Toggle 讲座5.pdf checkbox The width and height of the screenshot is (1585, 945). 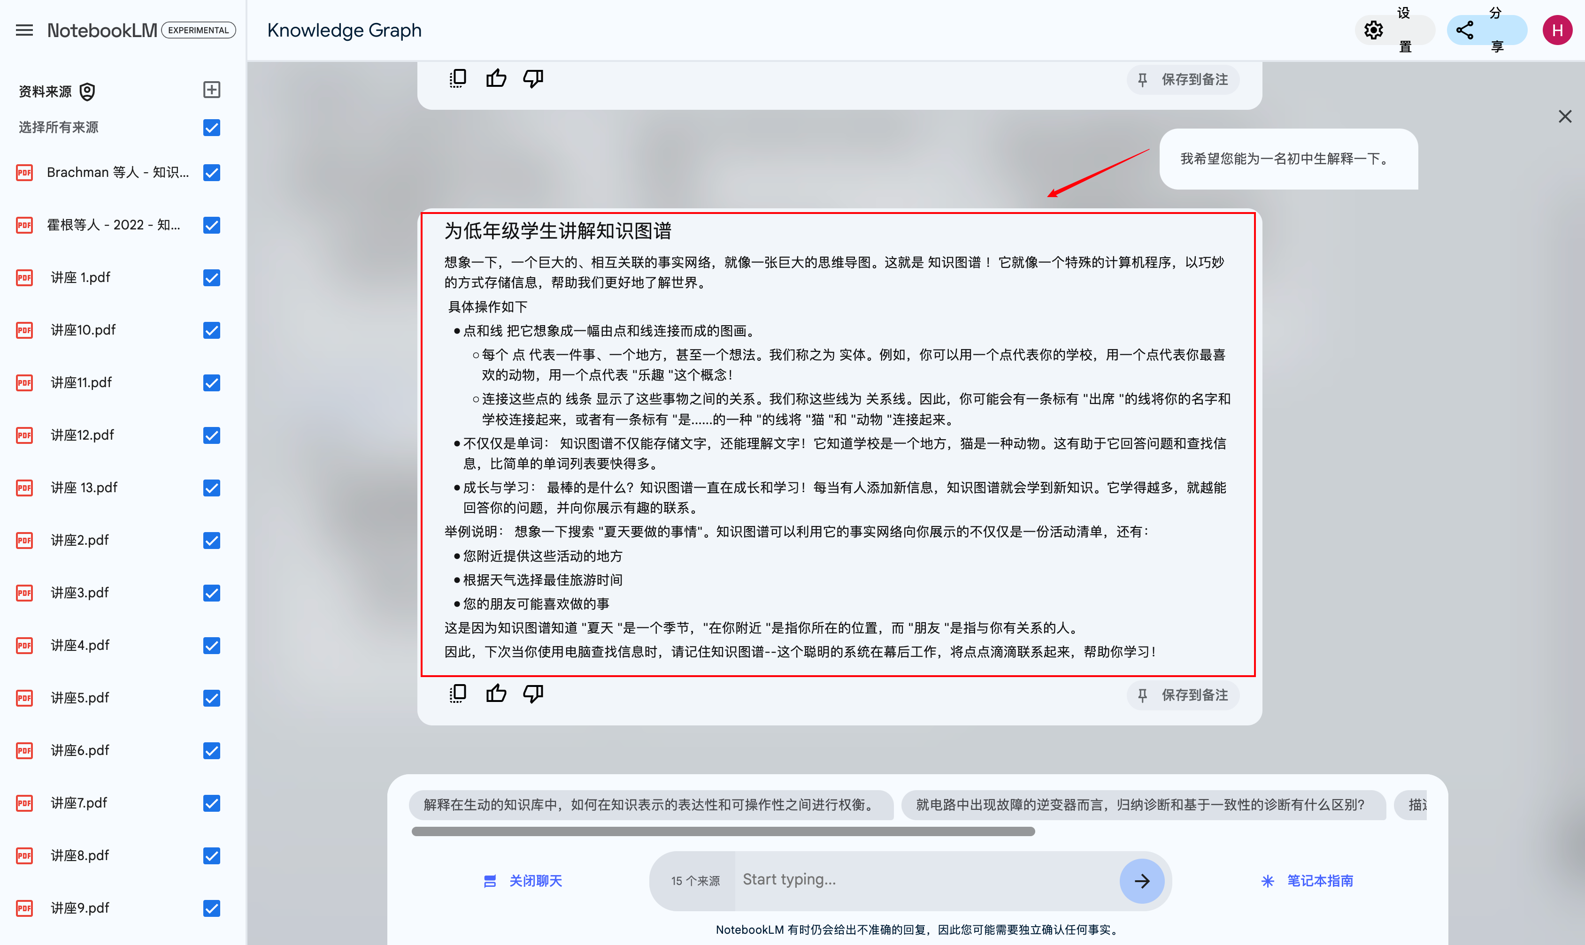[x=211, y=698]
